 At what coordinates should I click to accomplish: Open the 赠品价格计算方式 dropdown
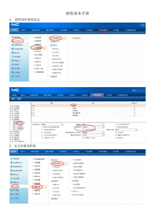tap(93, 135)
